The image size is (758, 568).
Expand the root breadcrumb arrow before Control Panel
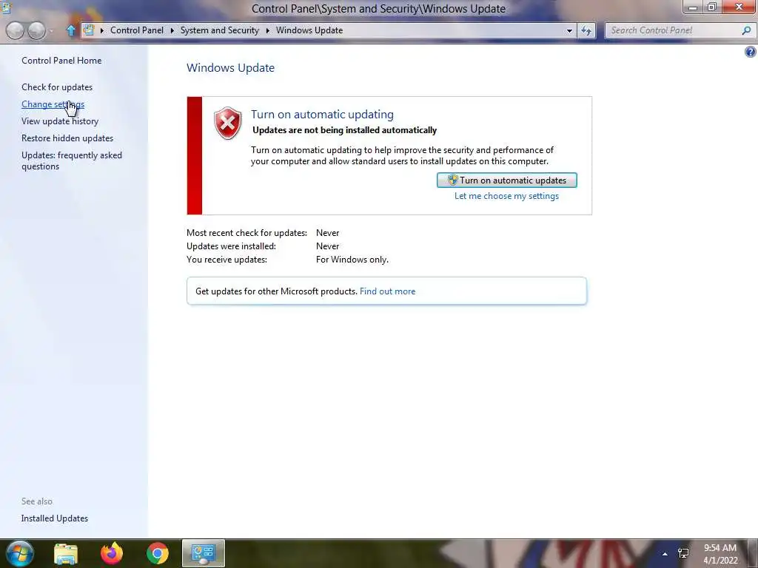click(101, 30)
